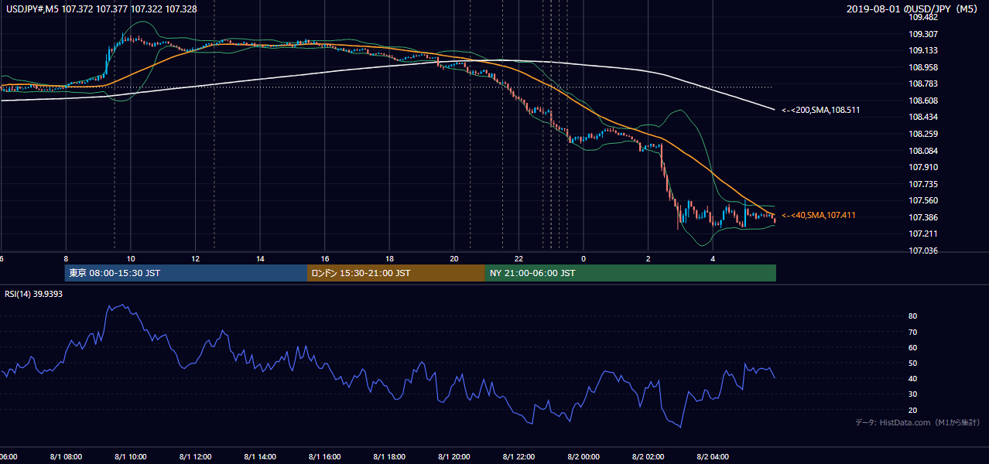The height and width of the screenshot is (464, 989).
Task: Click hour label 18 under the price chart
Action: coord(389,258)
